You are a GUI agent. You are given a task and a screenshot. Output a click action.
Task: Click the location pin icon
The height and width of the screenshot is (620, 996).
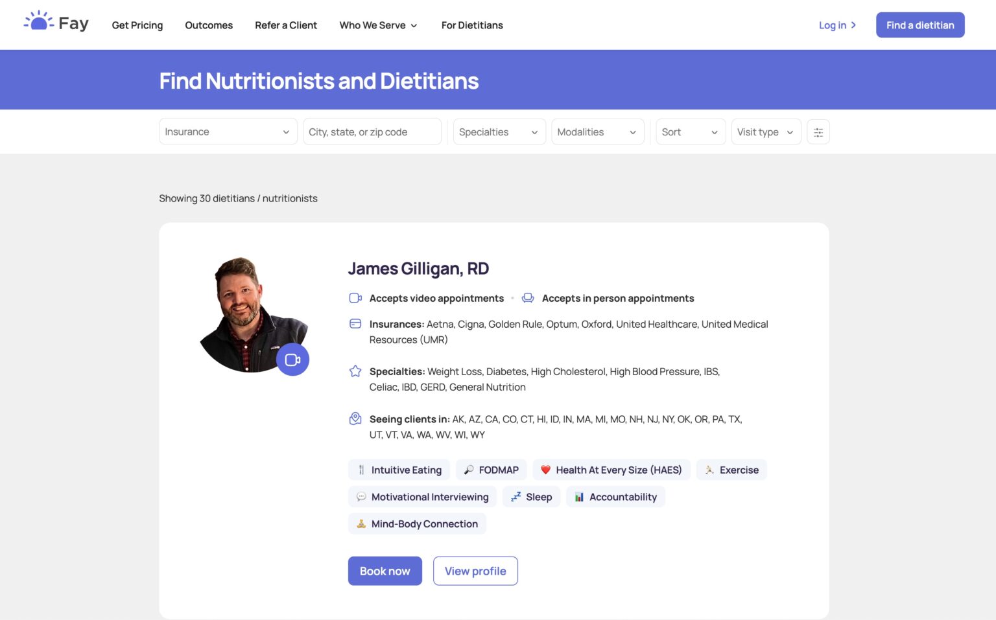click(355, 419)
